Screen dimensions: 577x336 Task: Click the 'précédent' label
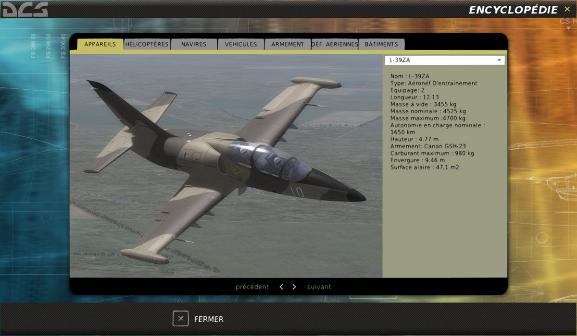(x=252, y=287)
